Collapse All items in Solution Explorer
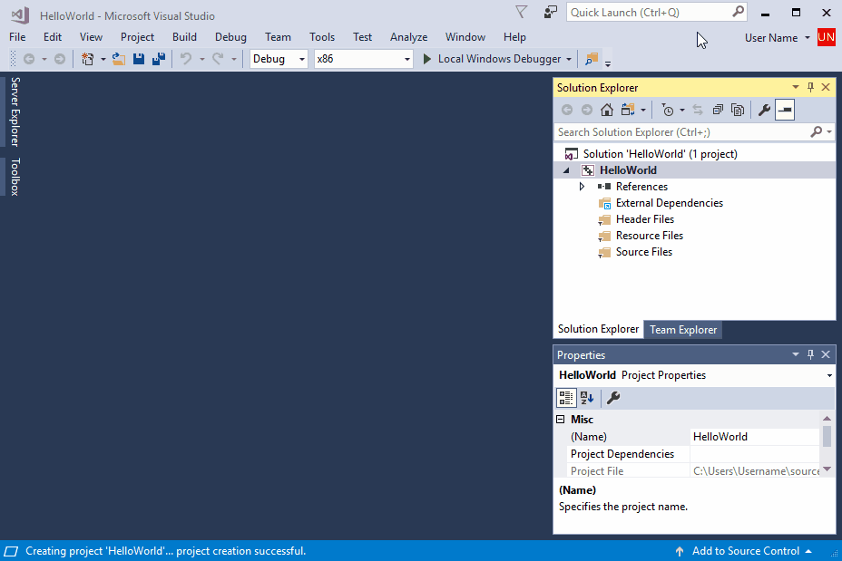 718,109
